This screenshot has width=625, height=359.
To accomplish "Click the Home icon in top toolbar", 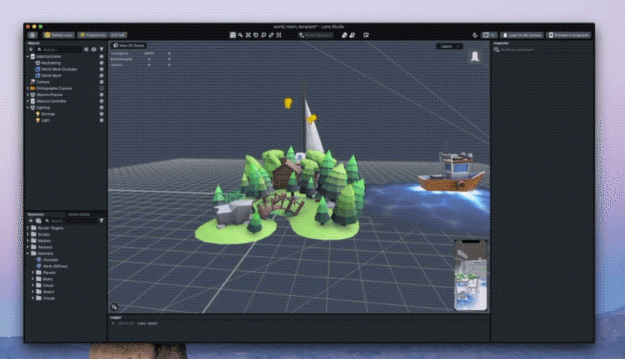I will click(32, 35).
